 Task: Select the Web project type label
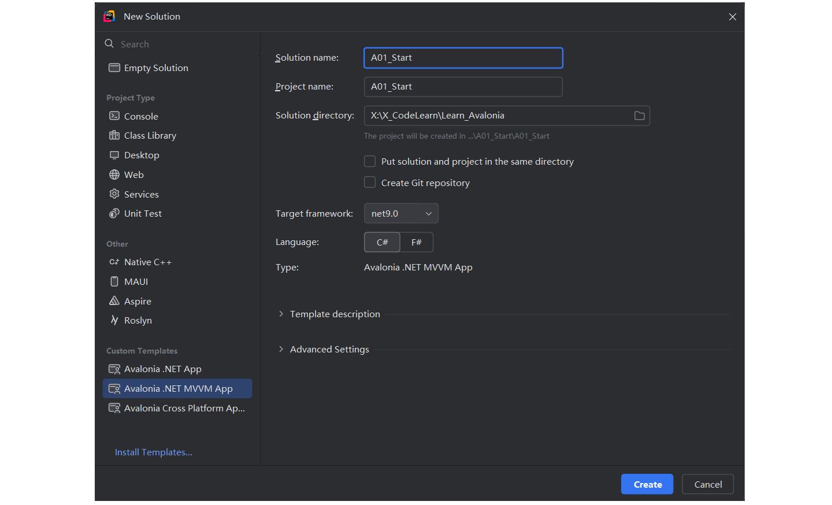pyautogui.click(x=134, y=174)
